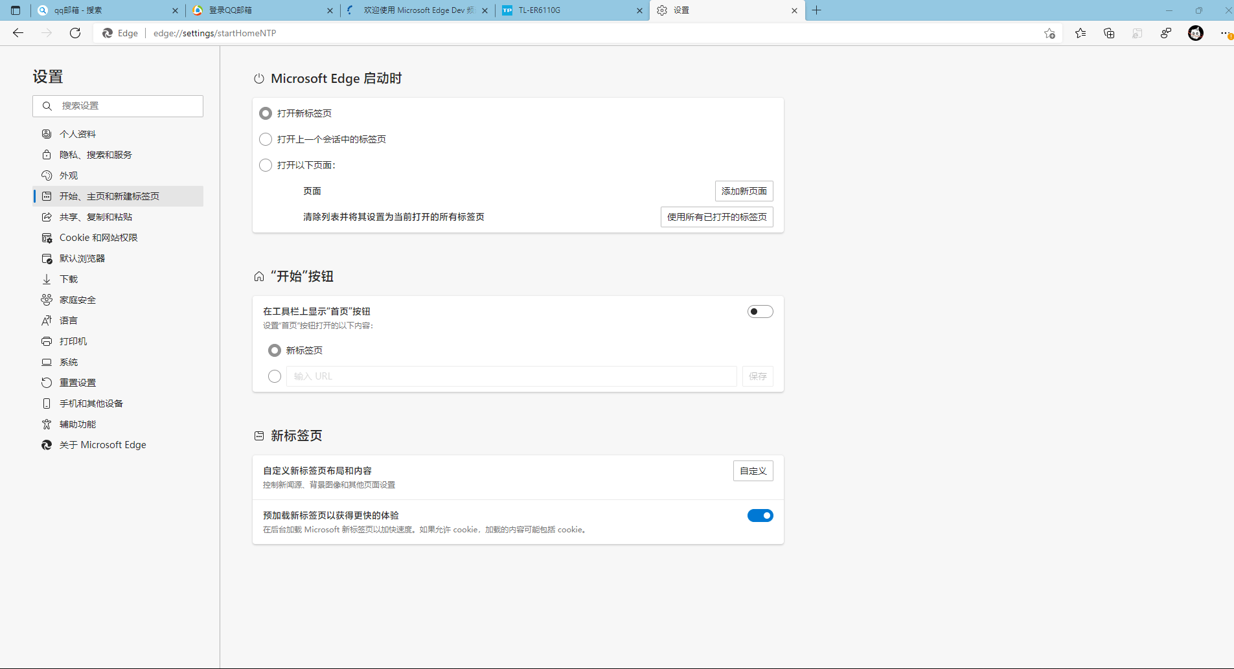Click the 自定义 button for new tab page
1234x669 pixels.
(x=753, y=471)
